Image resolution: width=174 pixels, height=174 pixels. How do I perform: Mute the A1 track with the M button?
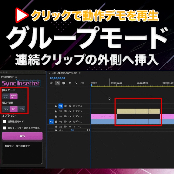(x=70, y=127)
